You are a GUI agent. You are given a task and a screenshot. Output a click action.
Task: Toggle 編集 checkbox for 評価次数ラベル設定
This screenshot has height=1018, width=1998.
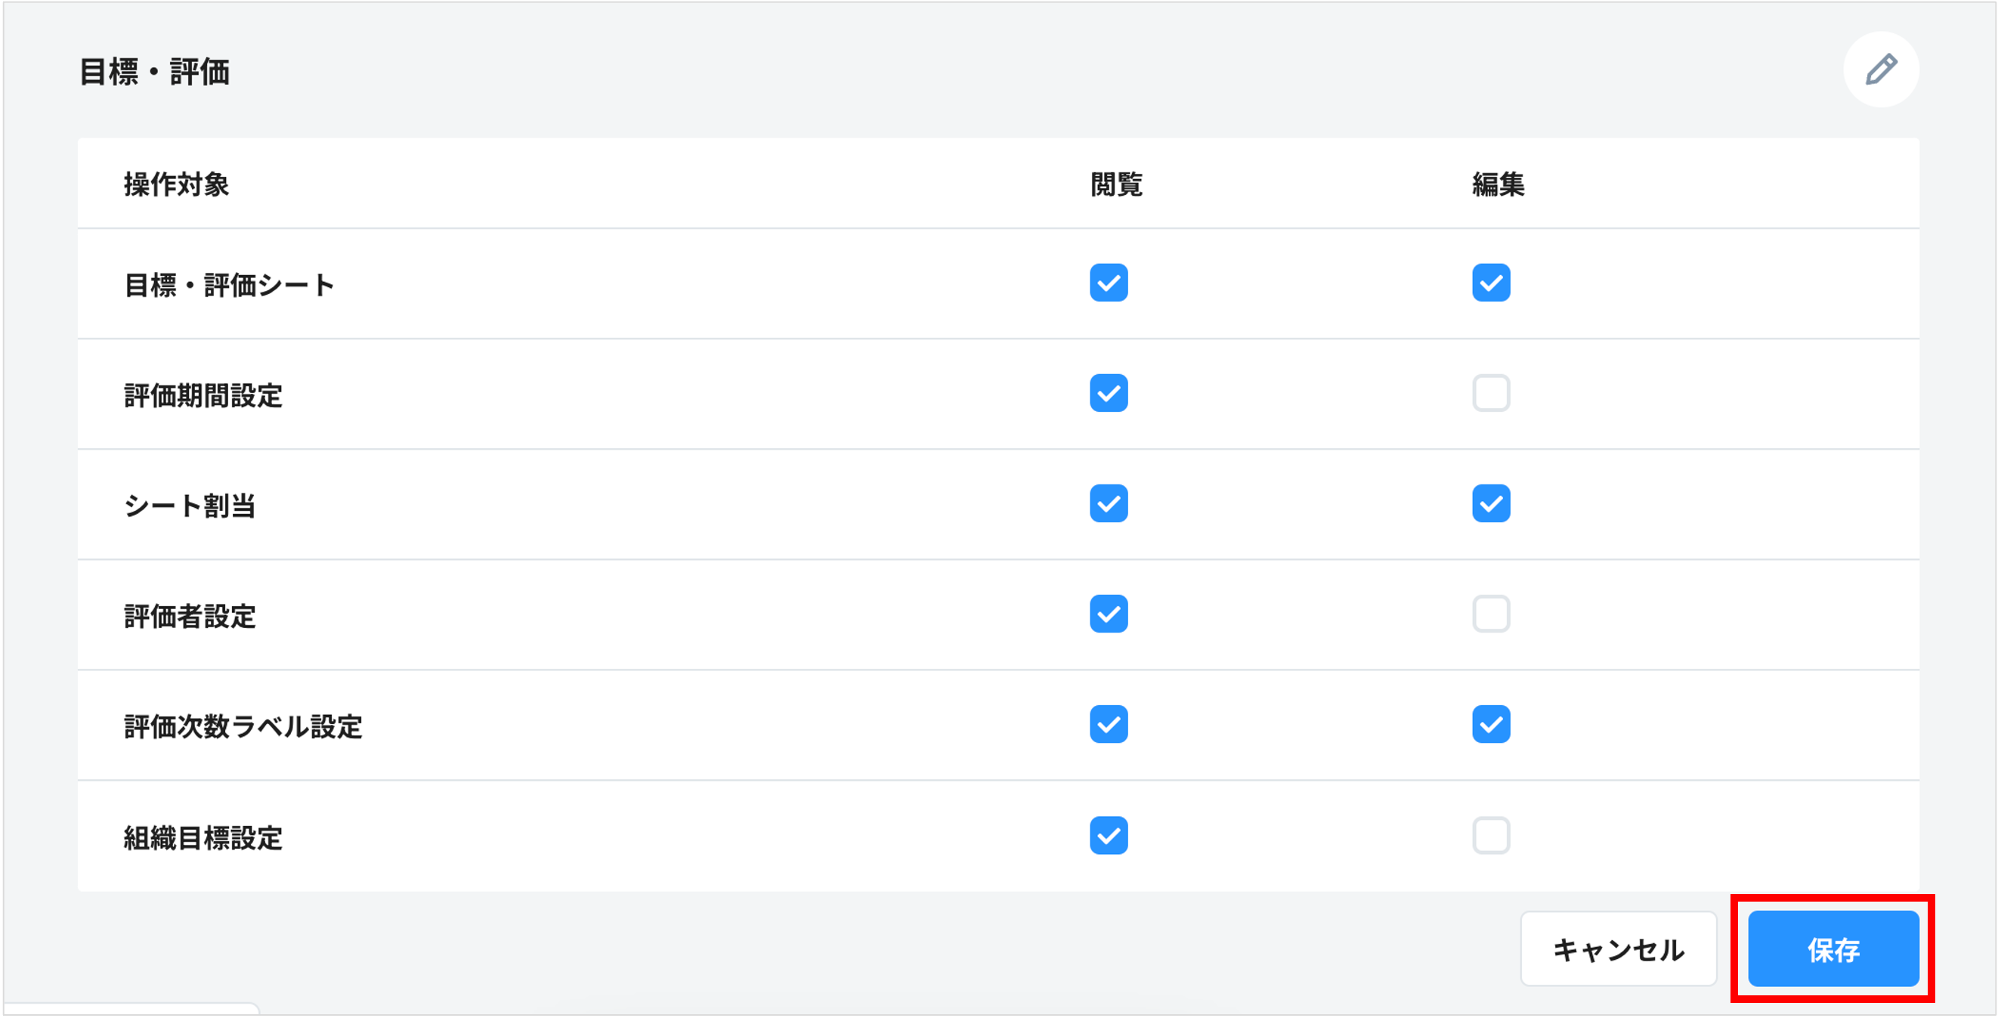1490,726
